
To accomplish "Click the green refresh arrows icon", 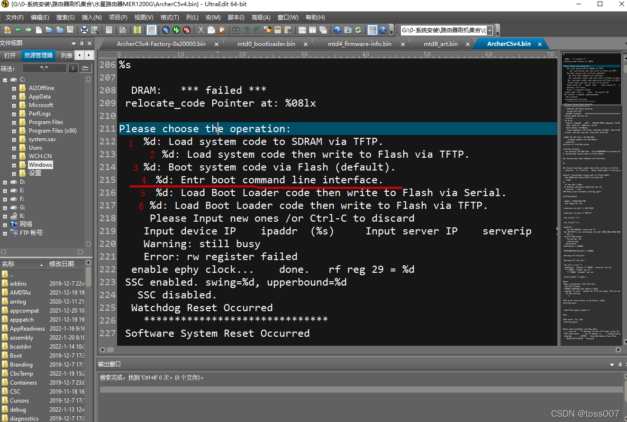I will pos(358,30).
